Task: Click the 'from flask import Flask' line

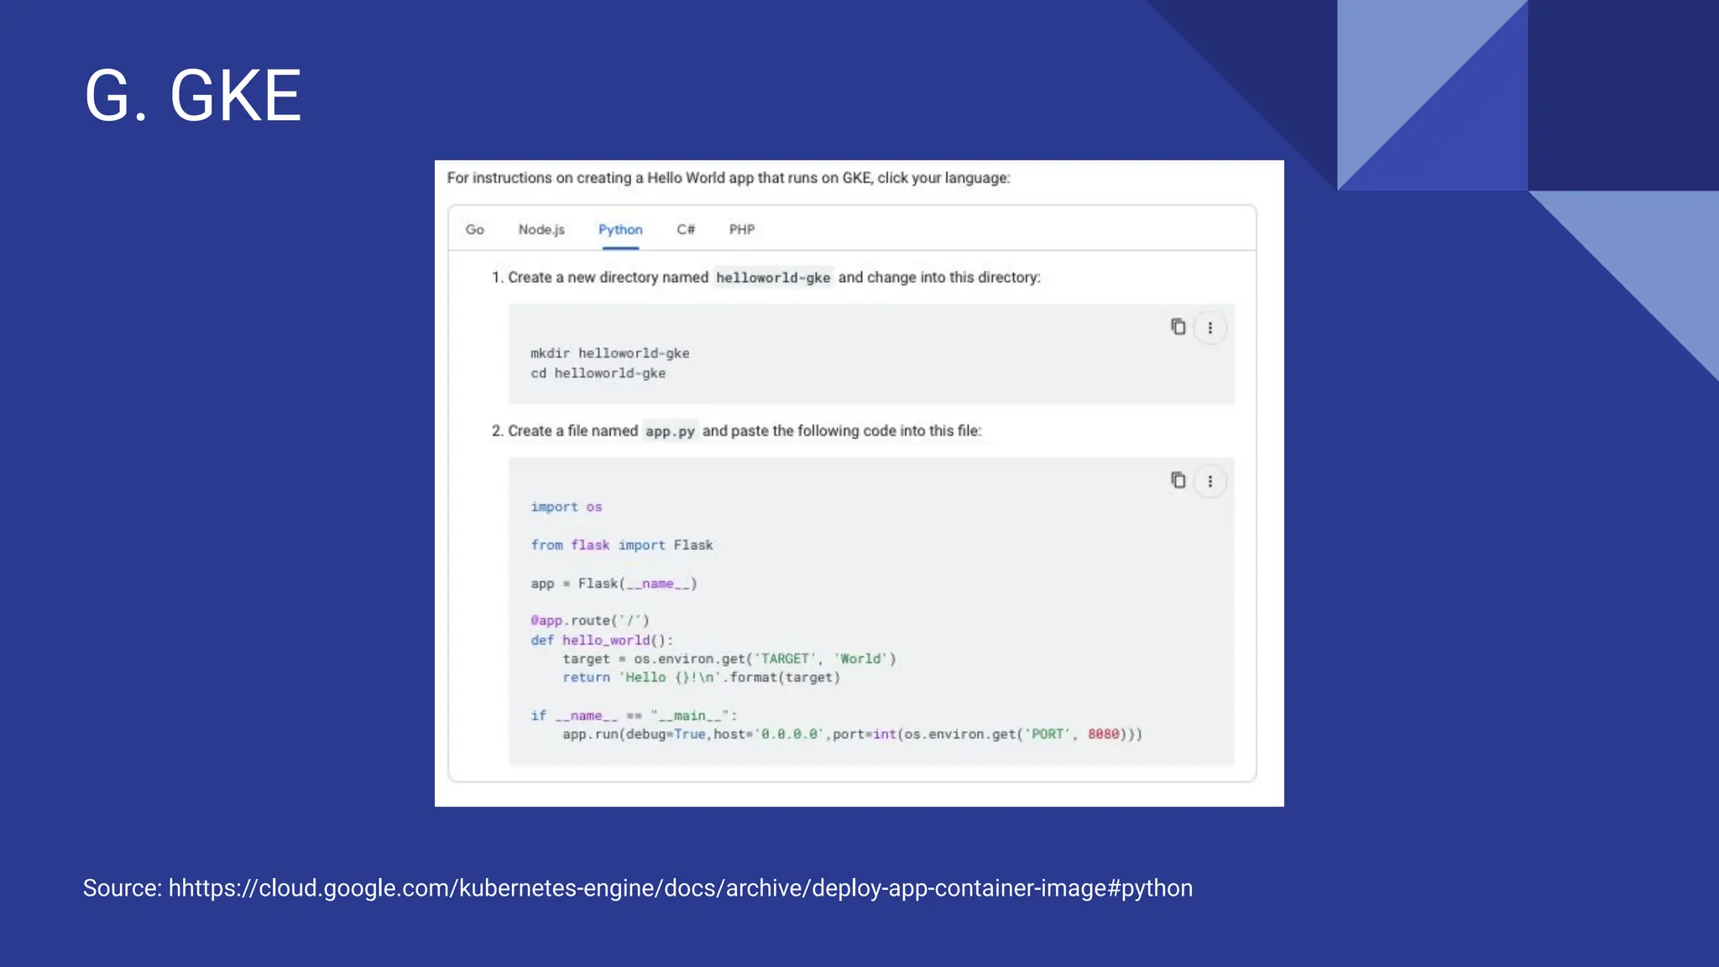Action: pos(622,545)
